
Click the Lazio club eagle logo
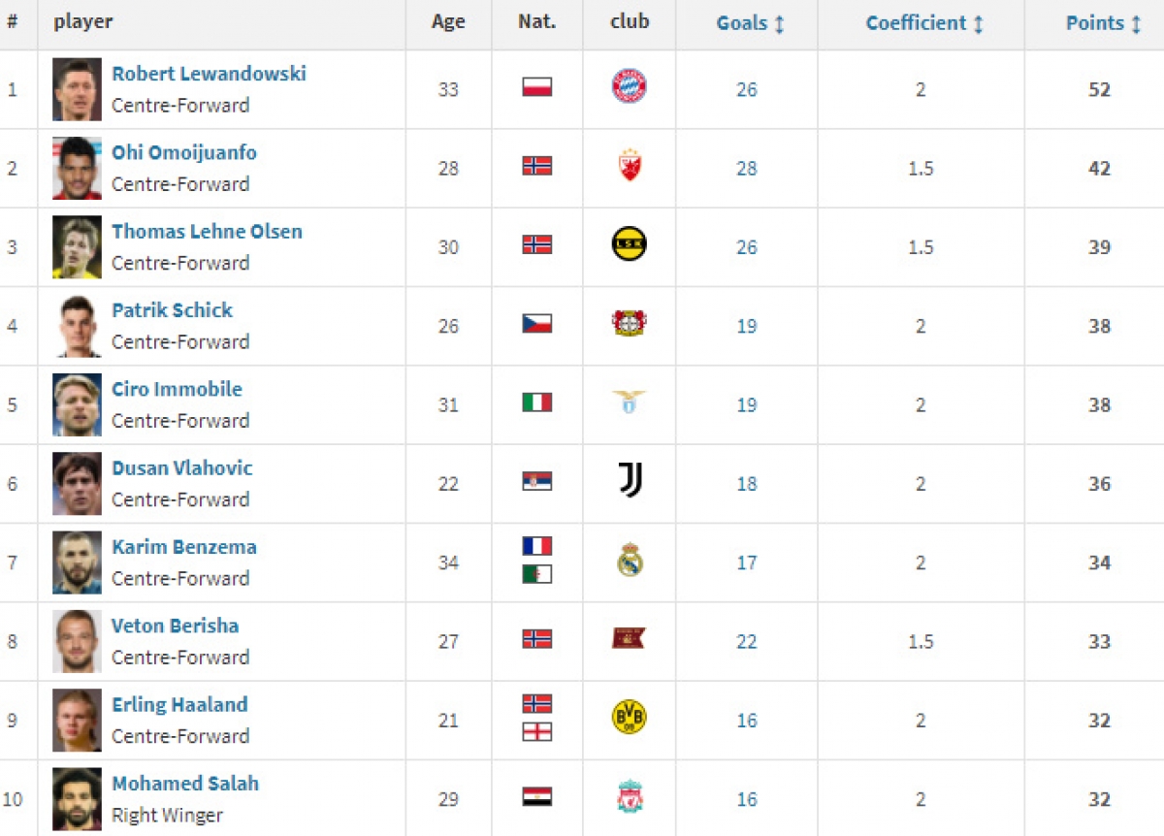[630, 402]
